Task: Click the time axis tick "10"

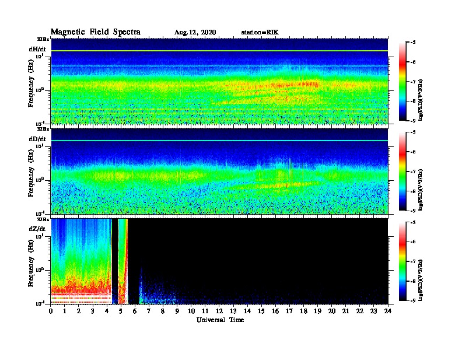Action: coord(191,311)
